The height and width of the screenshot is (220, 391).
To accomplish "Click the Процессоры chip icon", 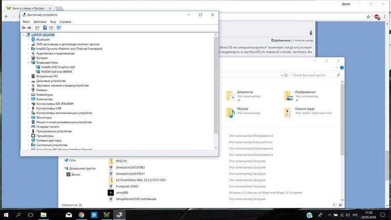I will pos(33,136).
